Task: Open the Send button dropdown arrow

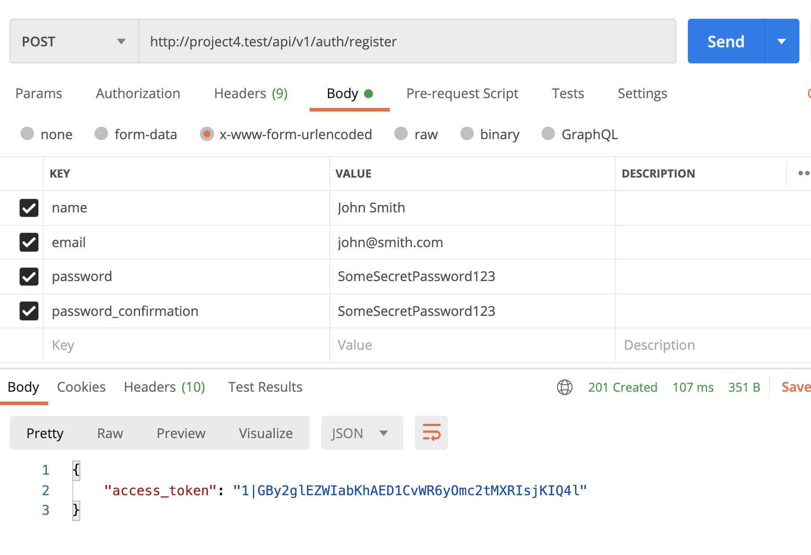Action: click(x=782, y=41)
